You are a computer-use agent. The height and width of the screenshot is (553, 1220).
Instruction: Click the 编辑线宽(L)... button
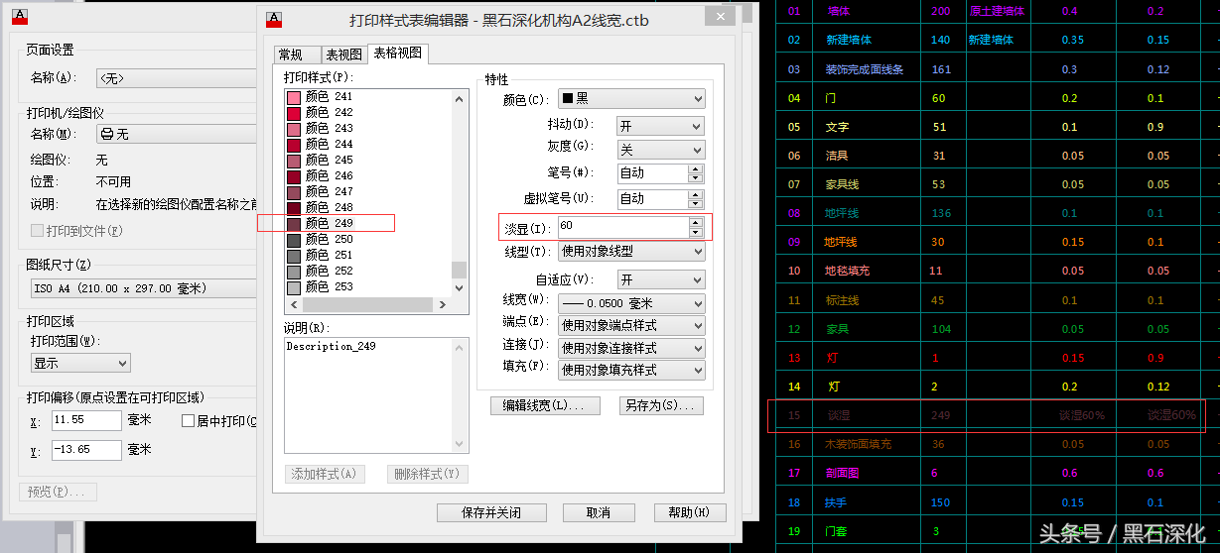pos(545,405)
